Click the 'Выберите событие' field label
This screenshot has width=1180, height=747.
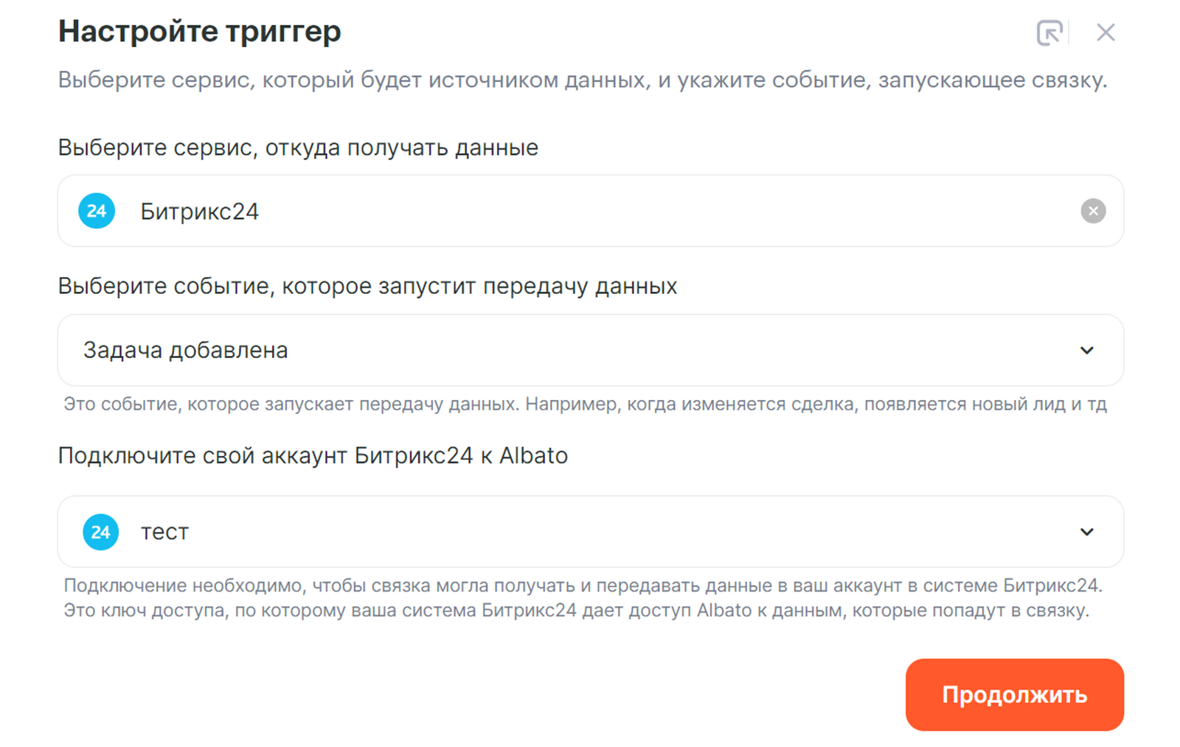point(367,286)
